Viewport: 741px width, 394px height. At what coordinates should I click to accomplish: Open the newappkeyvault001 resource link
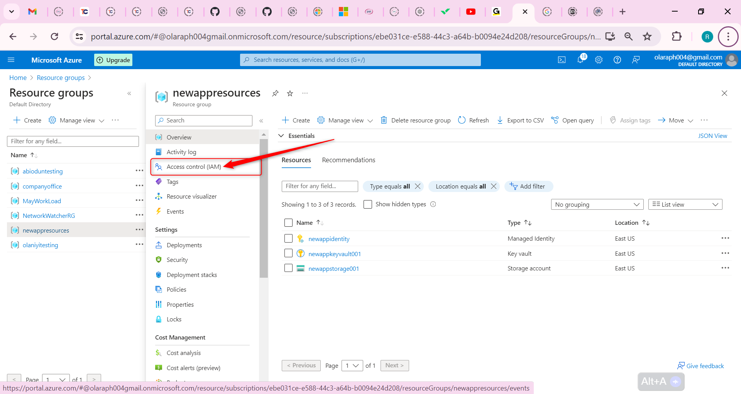pyautogui.click(x=335, y=254)
